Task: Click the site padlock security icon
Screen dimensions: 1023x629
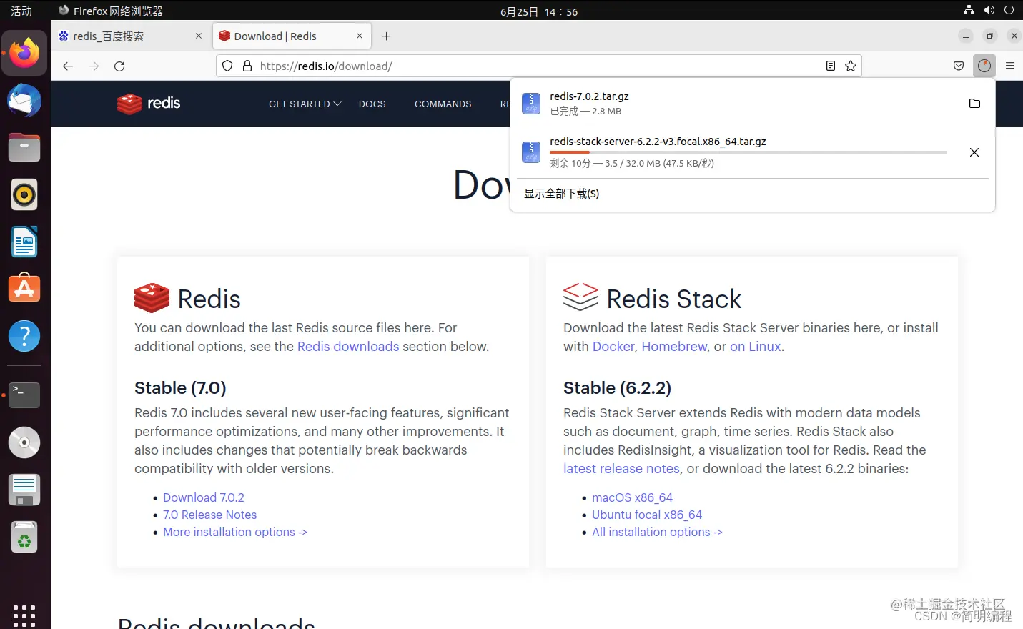Action: (x=247, y=66)
